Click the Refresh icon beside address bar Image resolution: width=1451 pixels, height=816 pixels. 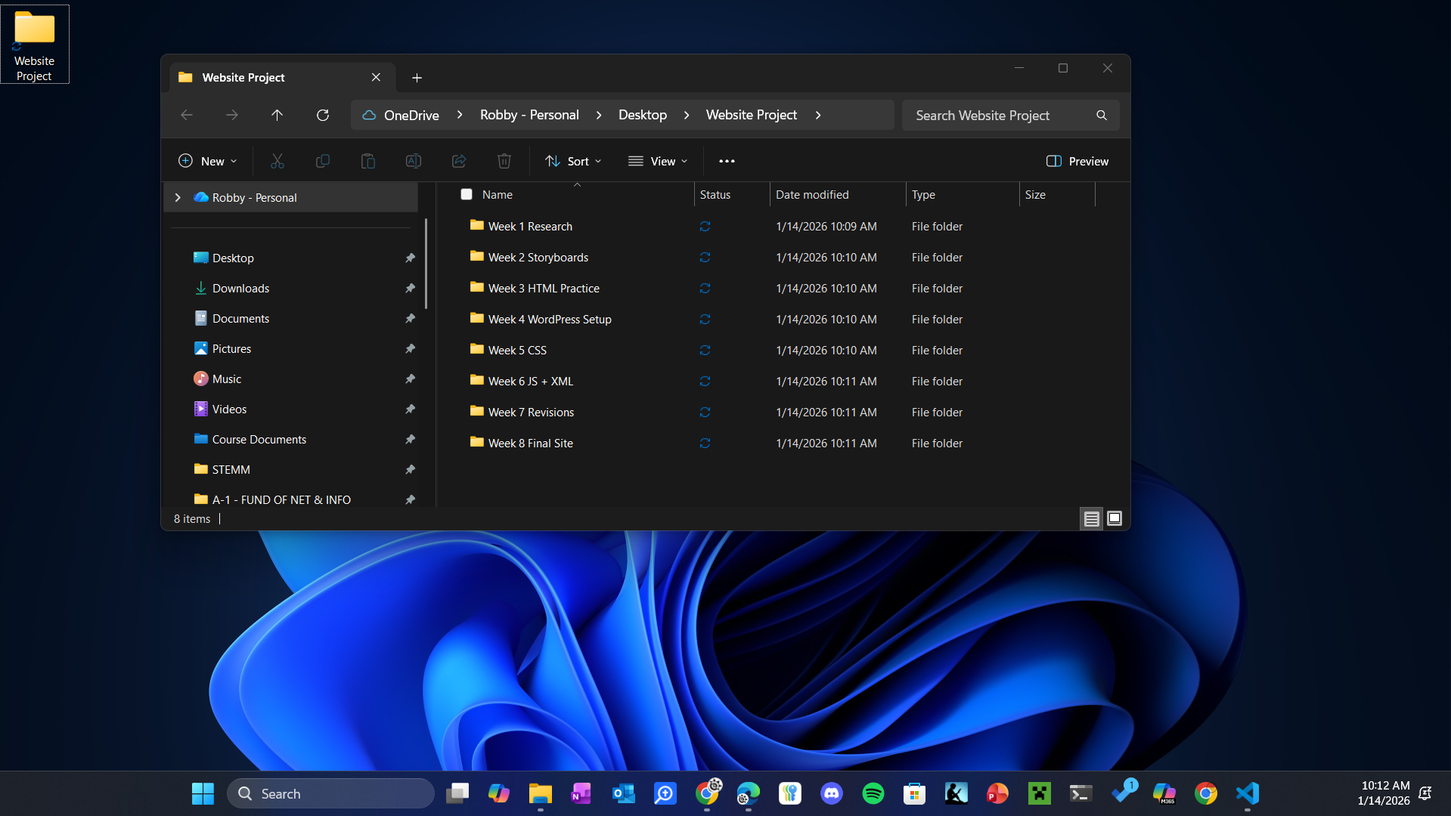coord(323,115)
